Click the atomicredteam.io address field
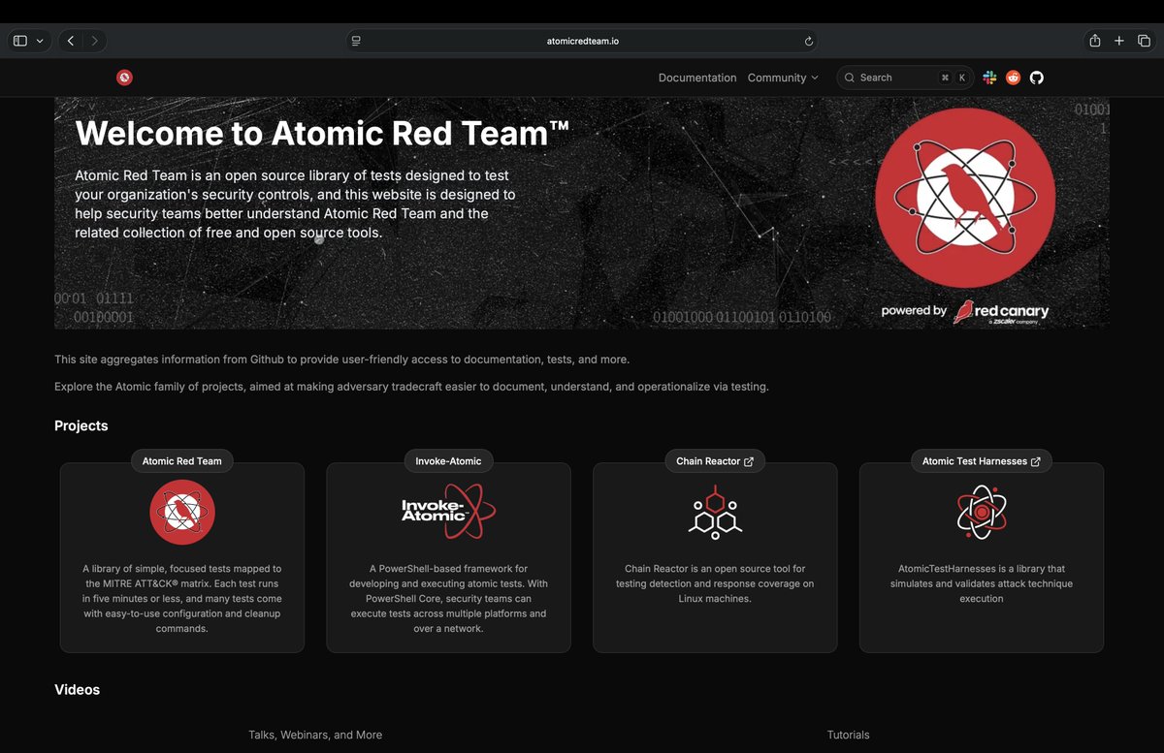The width and height of the screenshot is (1164, 753). [582, 41]
